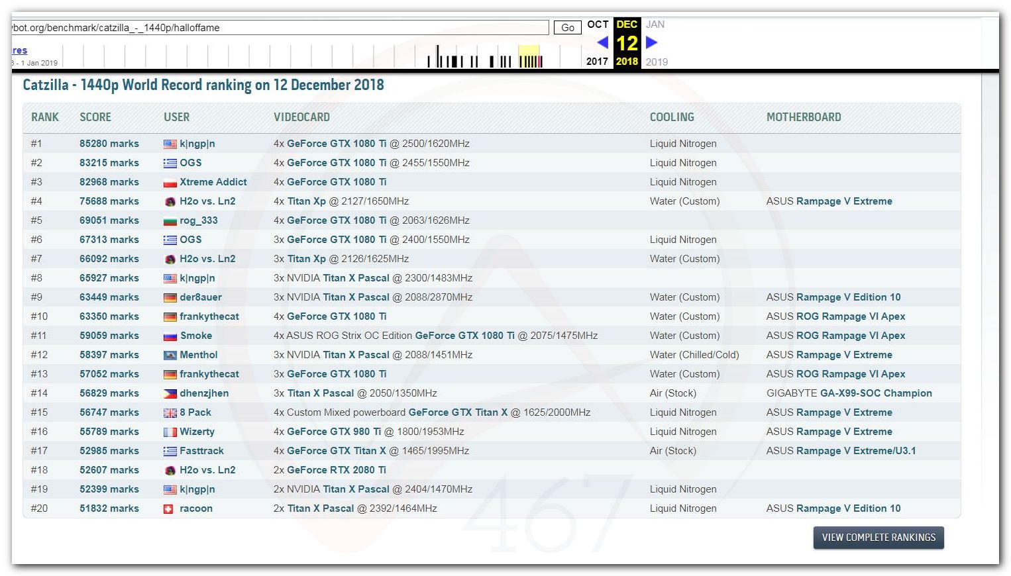
Task: Click German flag beside rank #13 frankythecat
Action: tap(170, 375)
